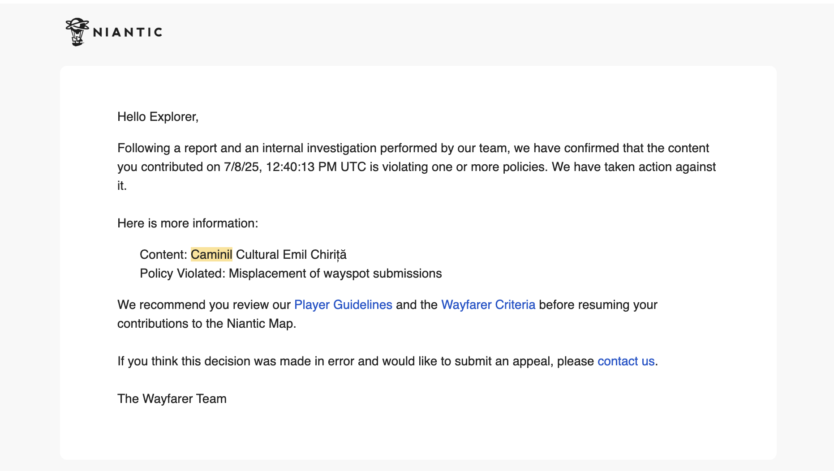834x471 pixels.
Task: Open the Player Guidelines link
Action: (343, 305)
